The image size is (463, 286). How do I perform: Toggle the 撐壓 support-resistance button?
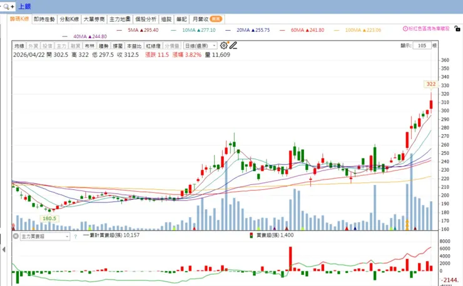118,46
